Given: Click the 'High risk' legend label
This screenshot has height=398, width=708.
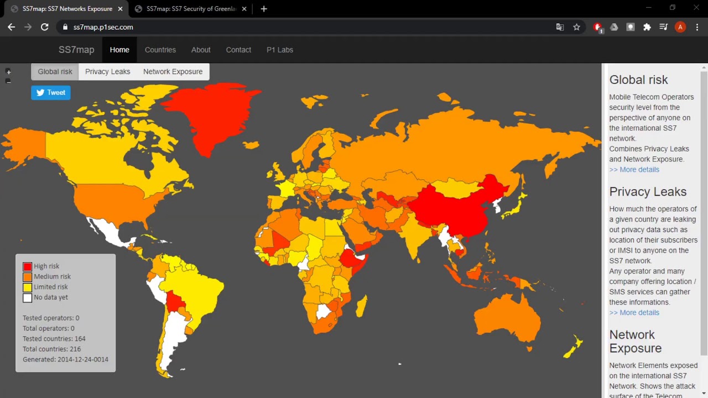Looking at the screenshot, I should (x=46, y=266).
